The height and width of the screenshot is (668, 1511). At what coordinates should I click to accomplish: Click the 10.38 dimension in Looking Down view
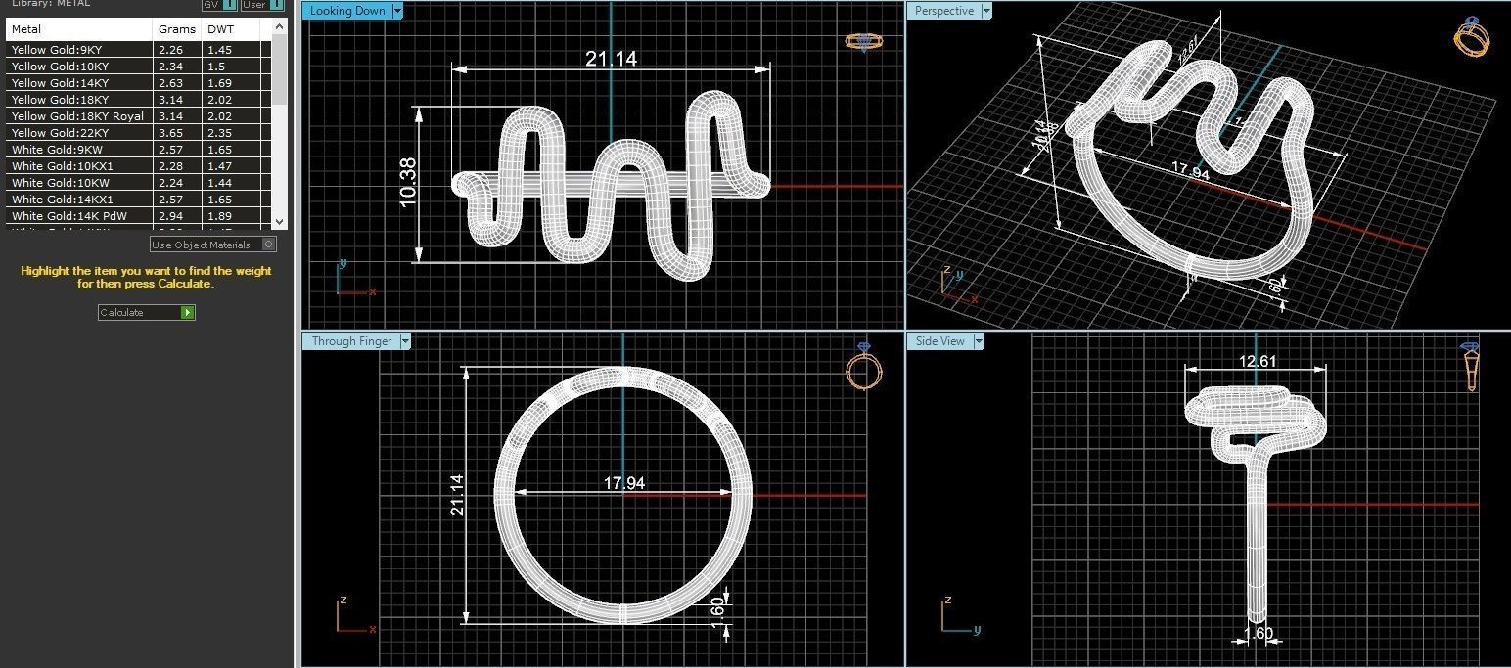pos(408,181)
